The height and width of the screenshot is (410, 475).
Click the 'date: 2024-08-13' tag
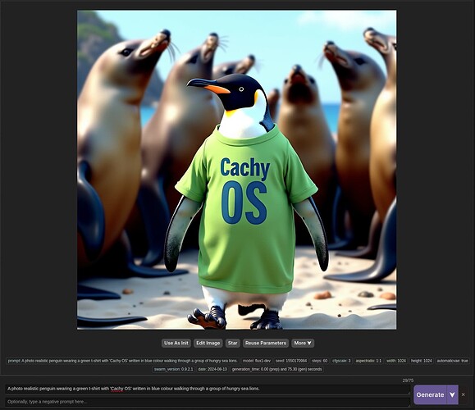[x=212, y=370]
